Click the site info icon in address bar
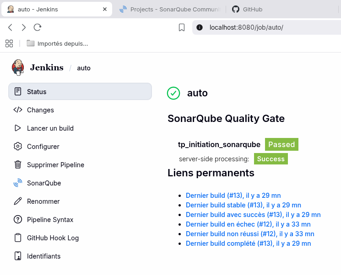This screenshot has width=341, height=275. pos(200,27)
